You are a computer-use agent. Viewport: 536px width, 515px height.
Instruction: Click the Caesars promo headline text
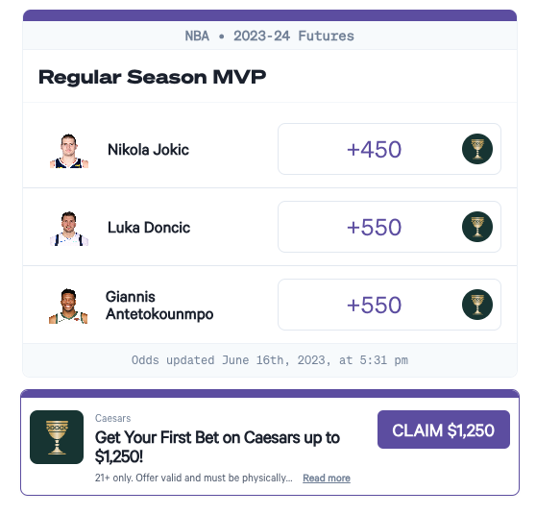pos(217,447)
